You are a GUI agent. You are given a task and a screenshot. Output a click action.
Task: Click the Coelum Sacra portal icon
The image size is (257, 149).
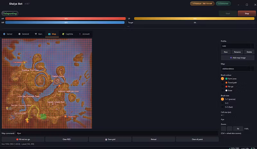58,81
